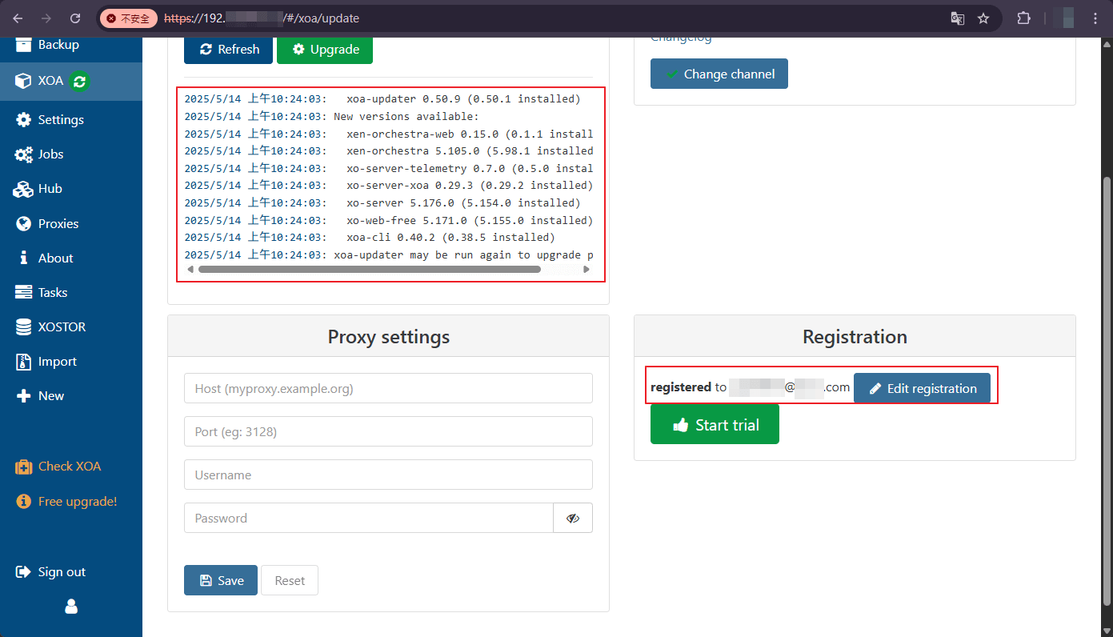Focus the proxy Password field
Image resolution: width=1113 pixels, height=637 pixels.
click(369, 518)
